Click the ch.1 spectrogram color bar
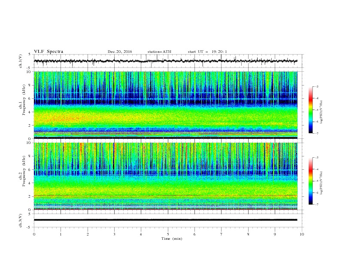The image size is (340, 263). [x=310, y=110]
